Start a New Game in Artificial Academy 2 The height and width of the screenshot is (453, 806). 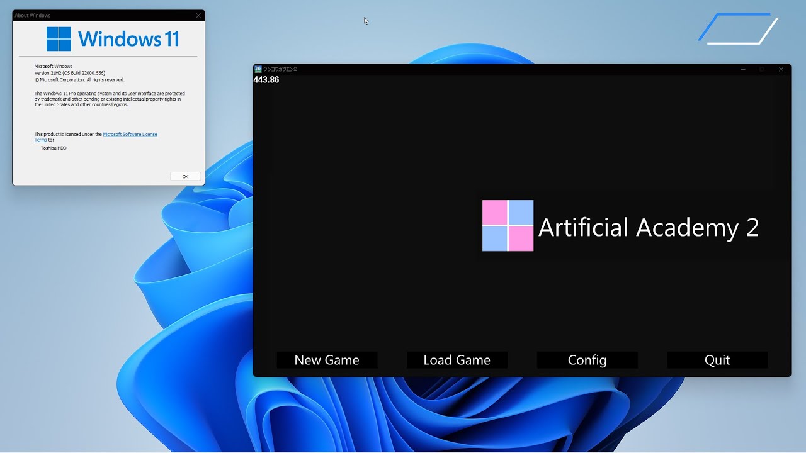(x=327, y=360)
